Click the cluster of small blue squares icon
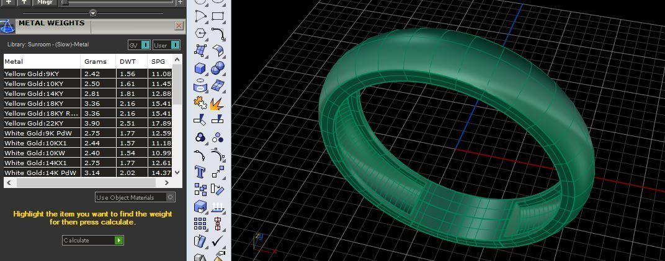 (x=200, y=189)
